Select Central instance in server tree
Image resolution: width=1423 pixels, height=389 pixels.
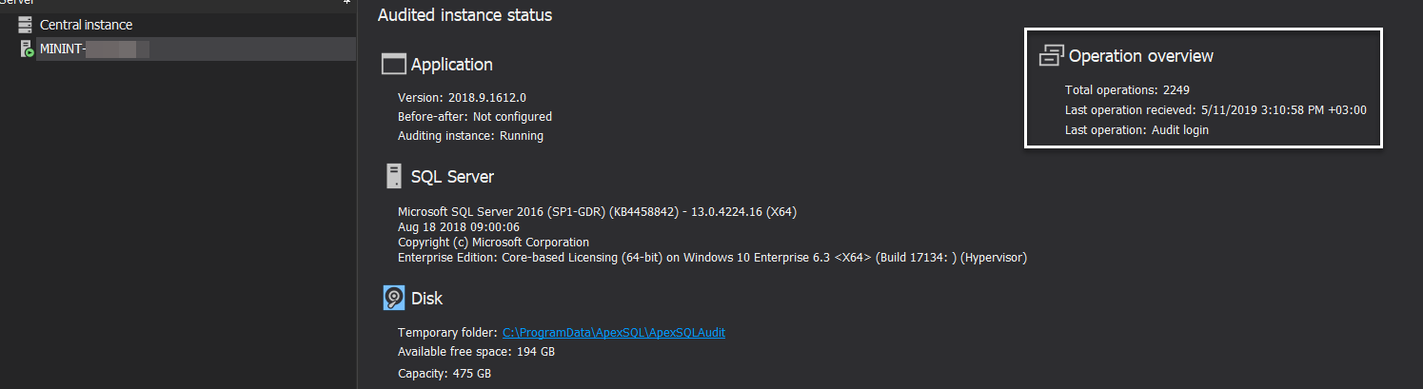pyautogui.click(x=86, y=25)
